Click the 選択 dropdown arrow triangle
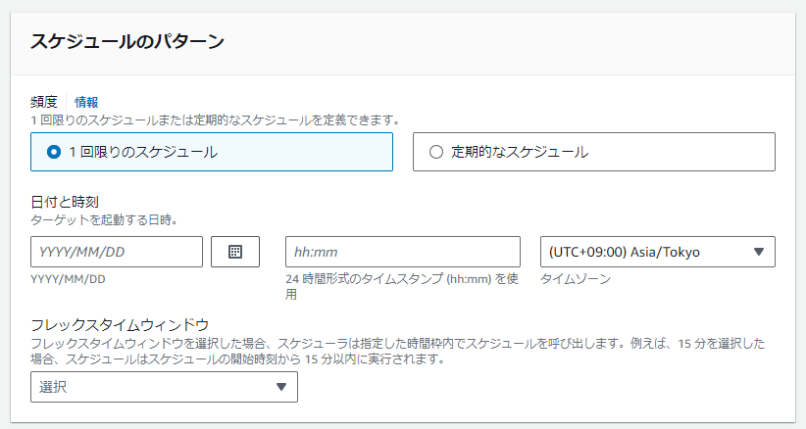806x429 pixels. tap(280, 387)
